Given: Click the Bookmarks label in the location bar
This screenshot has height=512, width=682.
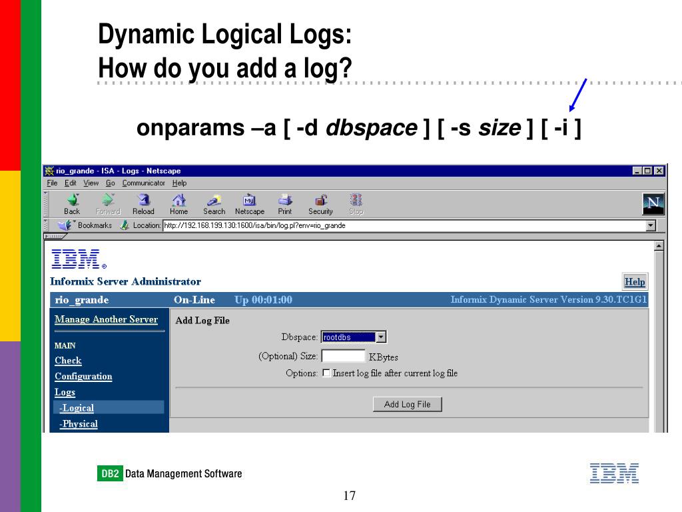Looking at the screenshot, I should 95,225.
